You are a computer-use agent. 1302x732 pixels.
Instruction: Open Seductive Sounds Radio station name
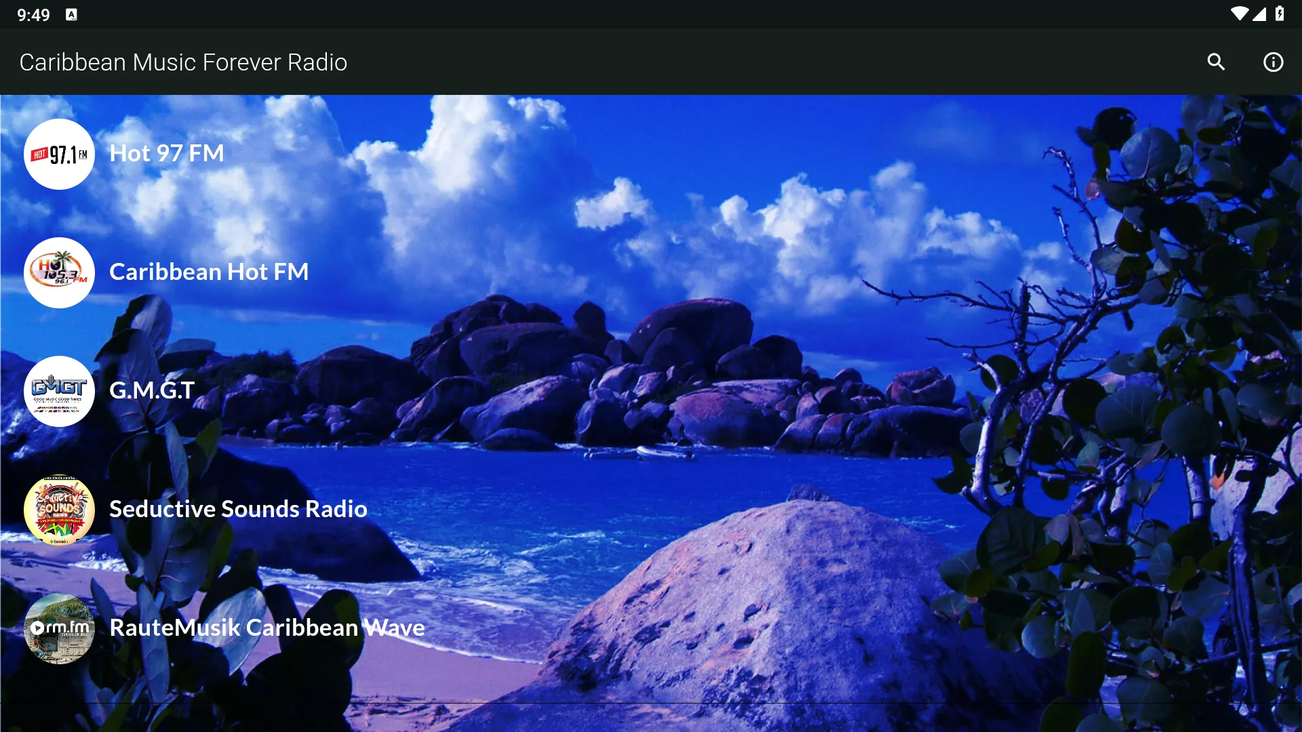(x=238, y=509)
